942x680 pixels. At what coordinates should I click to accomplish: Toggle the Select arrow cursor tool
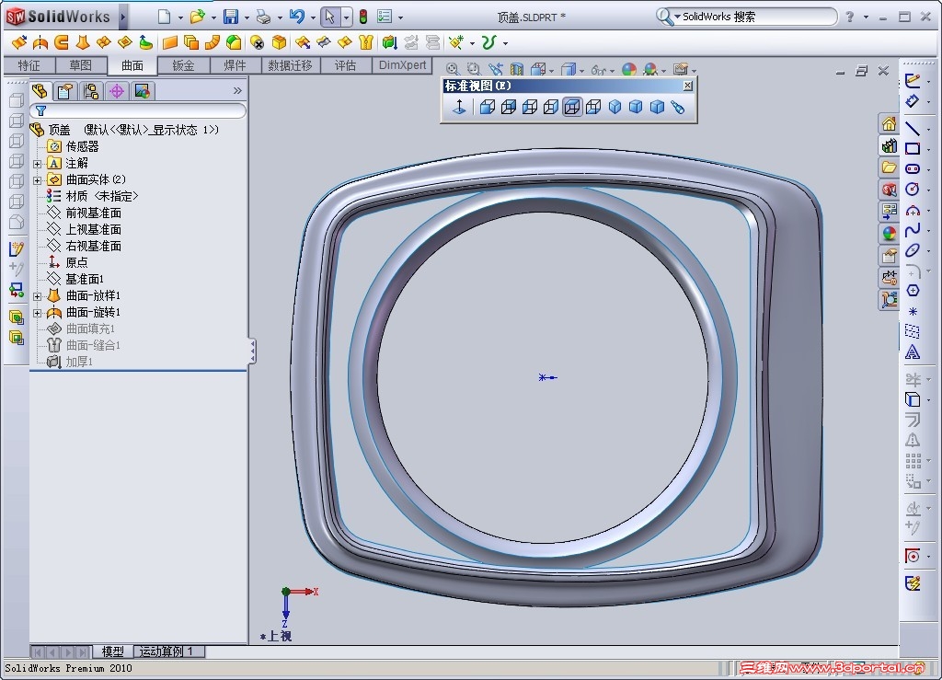tap(328, 17)
